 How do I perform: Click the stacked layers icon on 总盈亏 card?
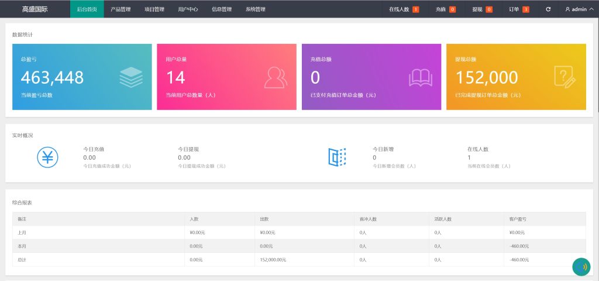coord(131,77)
